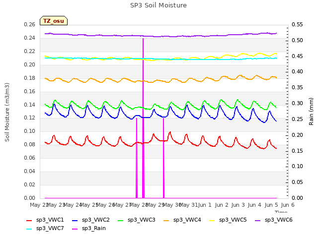The height and width of the screenshot is (238, 318).
Task: Click the magenta sp3_Rain legend swatch
Action: tap(75, 229)
